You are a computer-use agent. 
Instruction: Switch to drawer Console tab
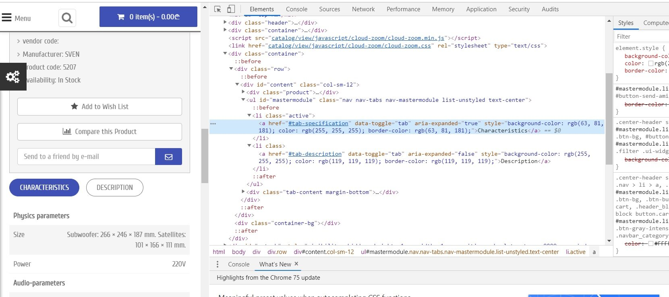pyautogui.click(x=239, y=264)
